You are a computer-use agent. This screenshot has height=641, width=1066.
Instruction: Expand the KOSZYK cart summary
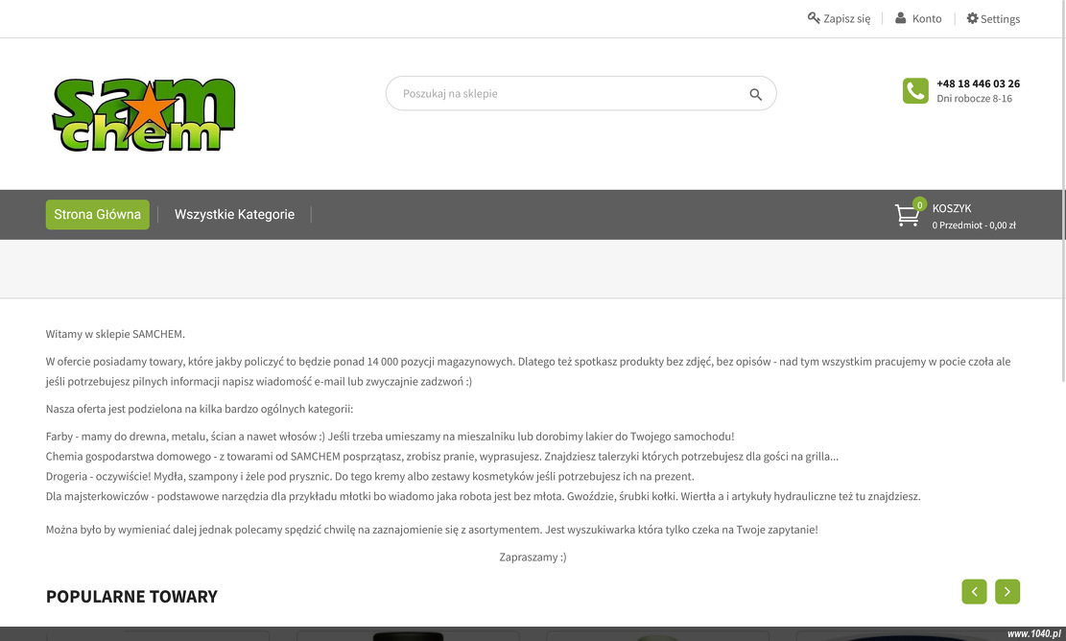[x=974, y=216]
